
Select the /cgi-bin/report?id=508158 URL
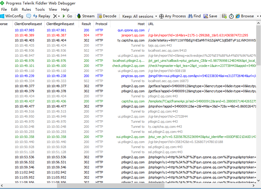[x=167, y=71]
